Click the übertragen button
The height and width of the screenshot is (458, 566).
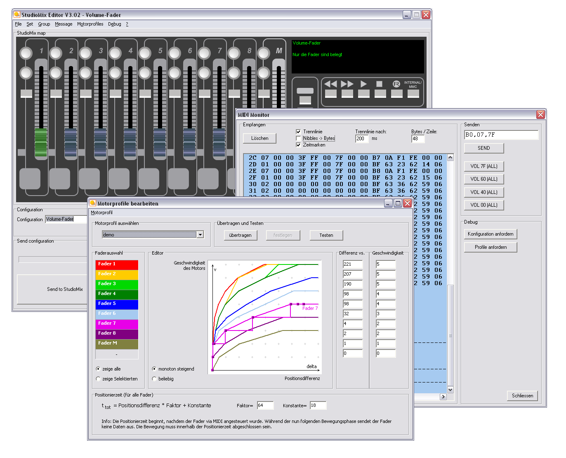[x=240, y=235]
